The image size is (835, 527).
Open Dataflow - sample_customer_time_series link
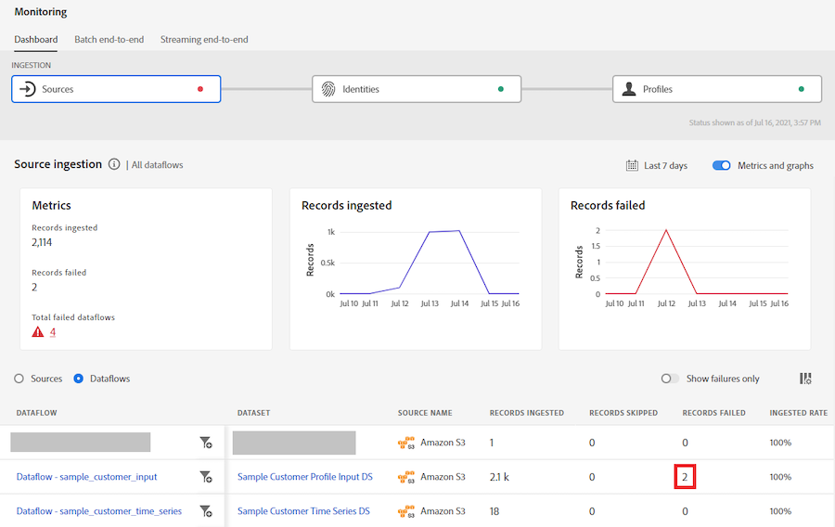click(x=99, y=511)
